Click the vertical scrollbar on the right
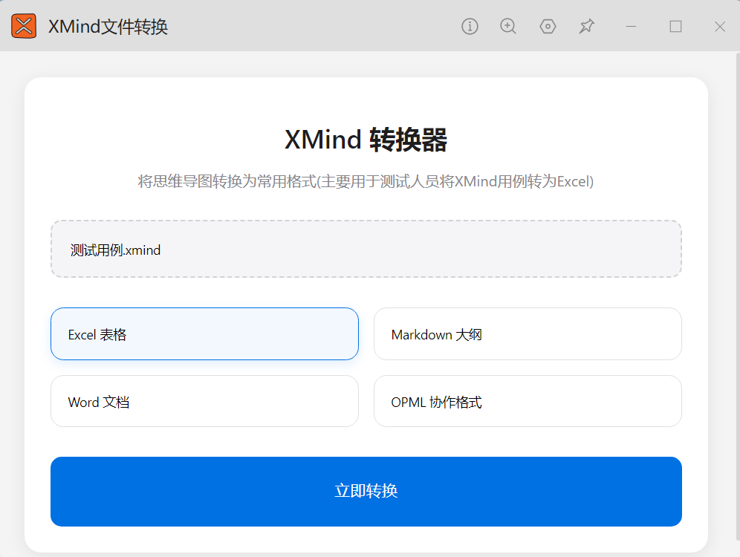Image resolution: width=740 pixels, height=557 pixels. (737, 296)
